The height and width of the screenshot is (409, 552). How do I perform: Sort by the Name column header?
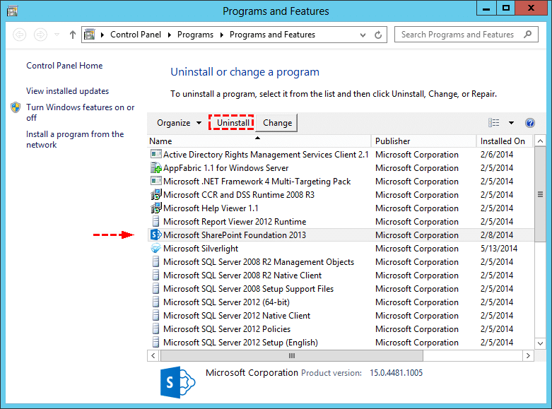(259, 141)
